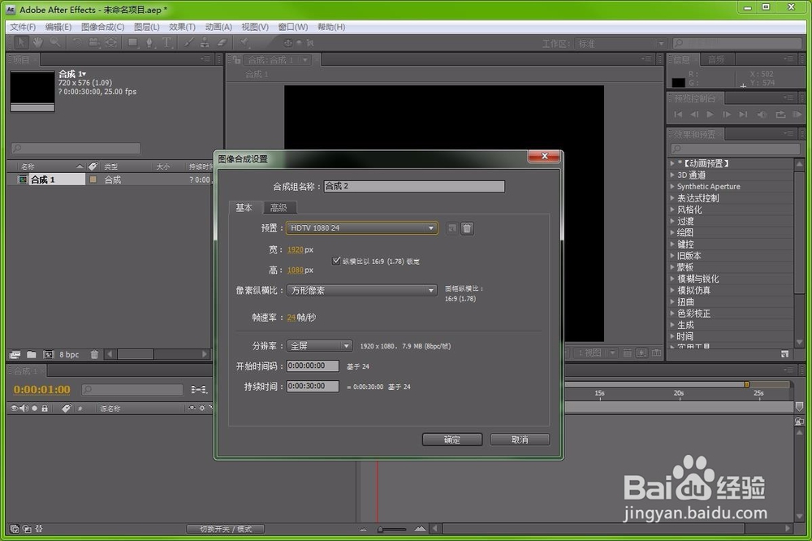Click the Interpret Footage icon in Project panel

point(15,354)
